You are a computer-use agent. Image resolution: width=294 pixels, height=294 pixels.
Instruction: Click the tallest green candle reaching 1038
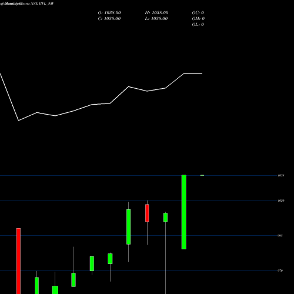click(x=184, y=212)
